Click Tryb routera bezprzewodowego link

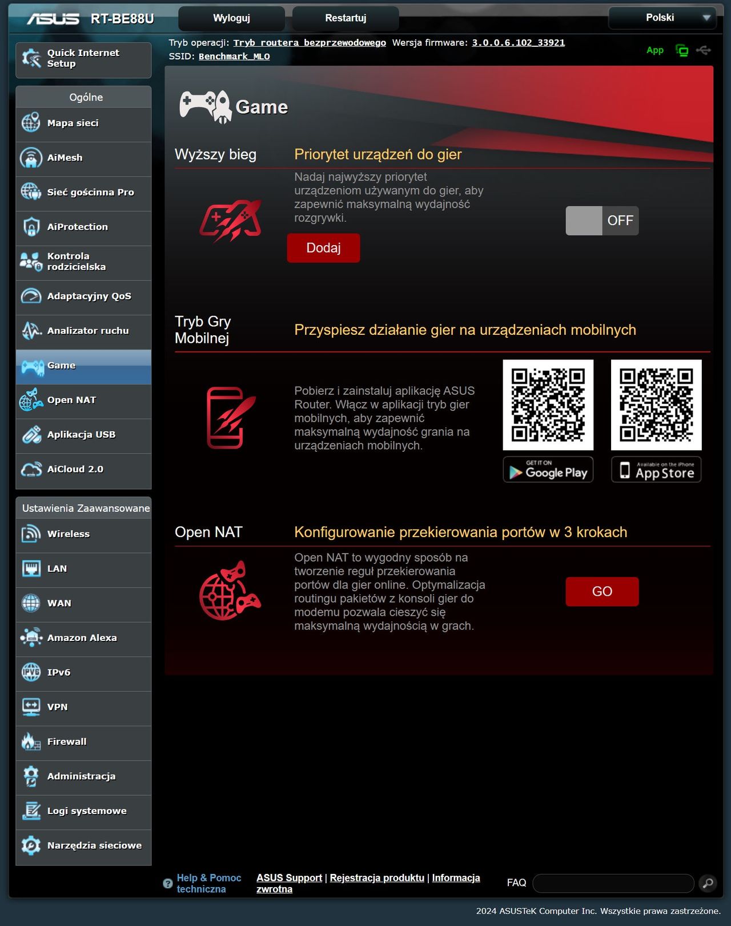310,43
